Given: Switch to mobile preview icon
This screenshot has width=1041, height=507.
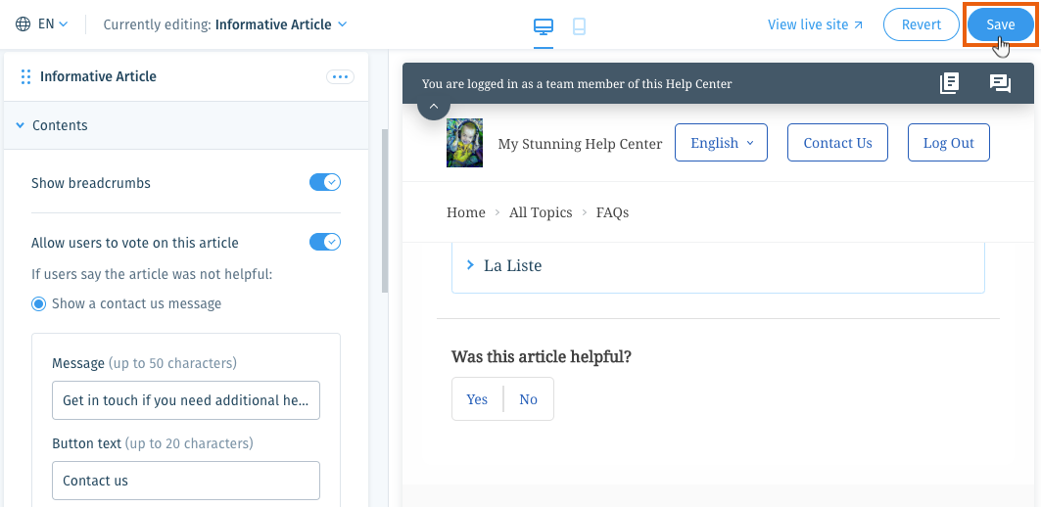Looking at the screenshot, I should pyautogui.click(x=579, y=26).
